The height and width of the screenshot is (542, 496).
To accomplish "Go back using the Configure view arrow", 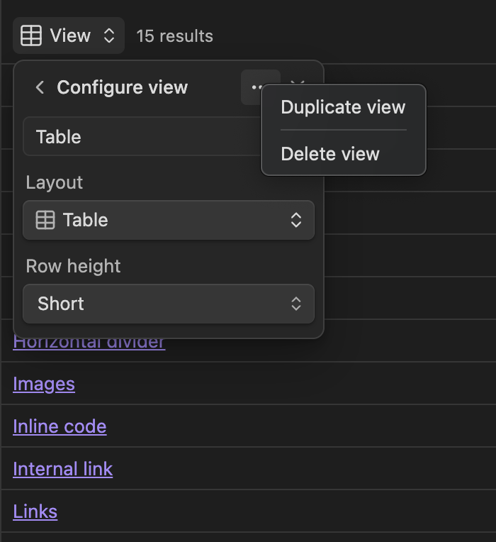I will coord(40,87).
